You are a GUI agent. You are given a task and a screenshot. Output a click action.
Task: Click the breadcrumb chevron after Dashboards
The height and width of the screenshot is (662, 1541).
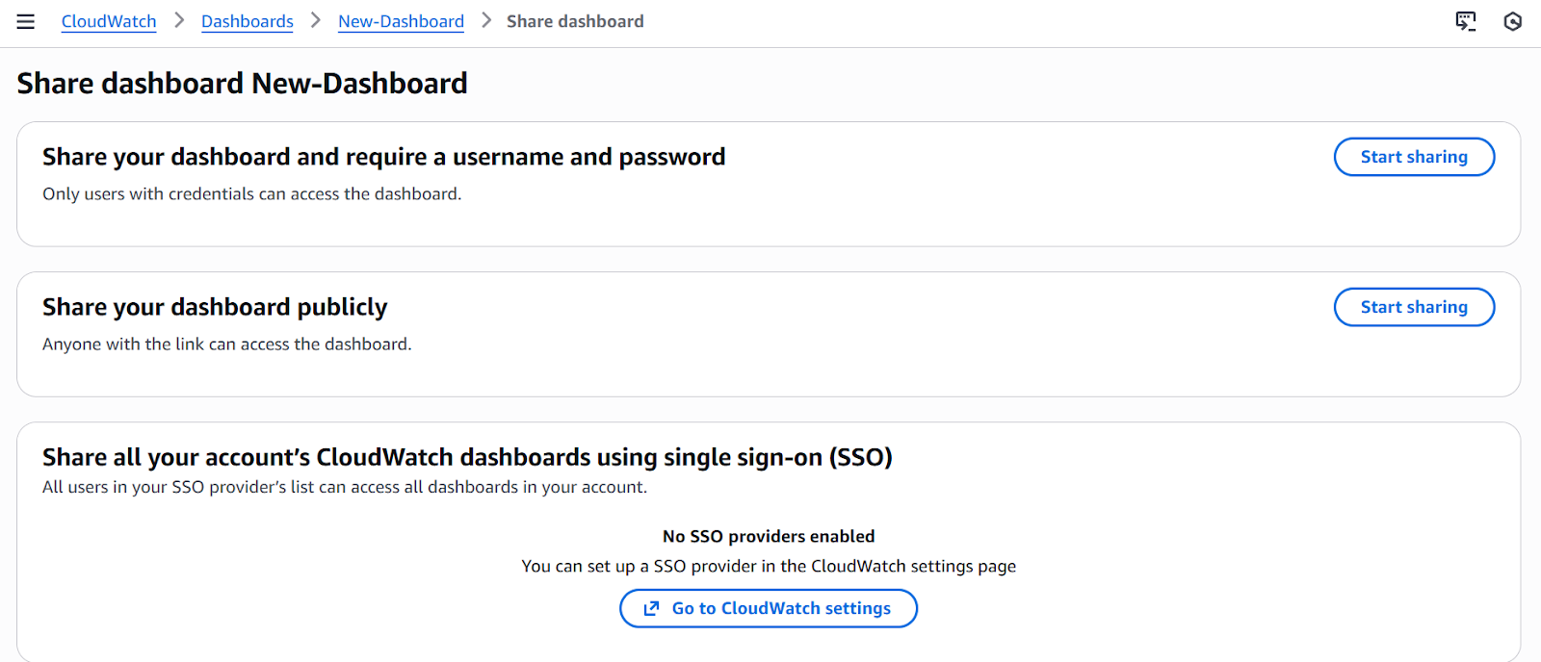[x=316, y=20]
